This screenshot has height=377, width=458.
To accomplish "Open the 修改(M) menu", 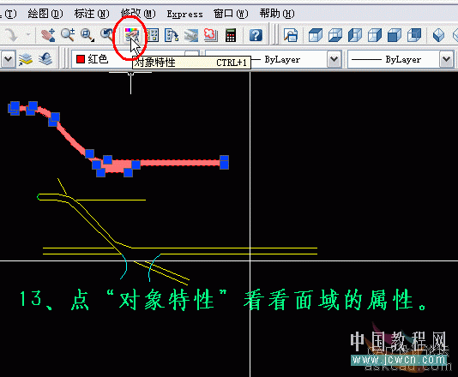I will (138, 14).
